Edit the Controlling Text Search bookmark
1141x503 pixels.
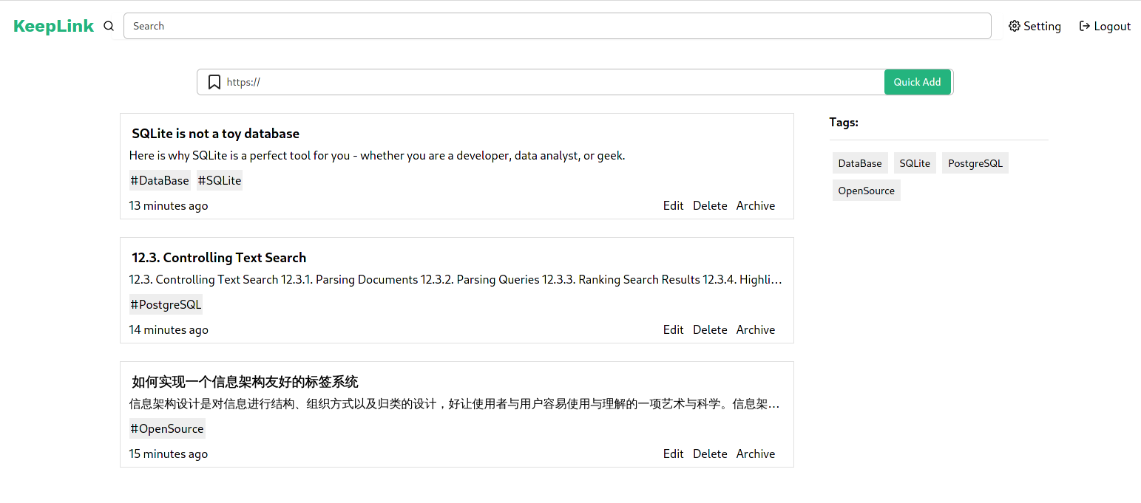(673, 329)
